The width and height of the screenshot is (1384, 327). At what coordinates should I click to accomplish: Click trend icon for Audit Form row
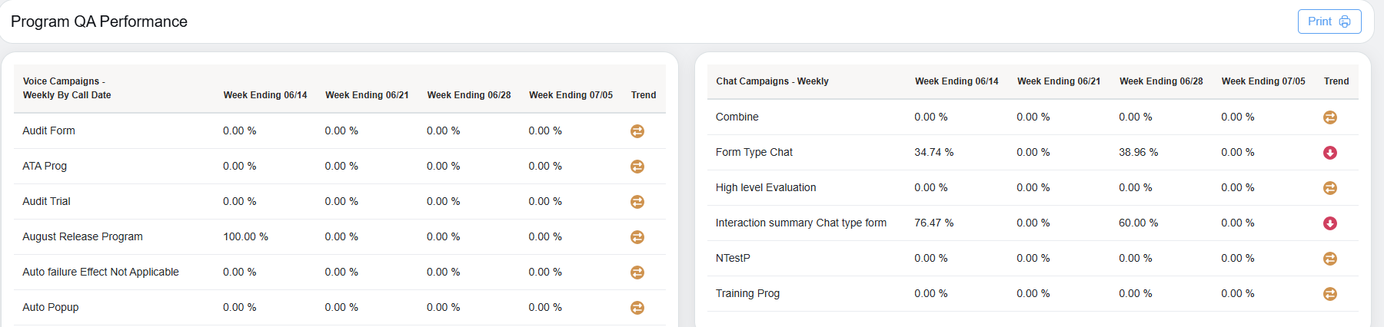(x=637, y=131)
